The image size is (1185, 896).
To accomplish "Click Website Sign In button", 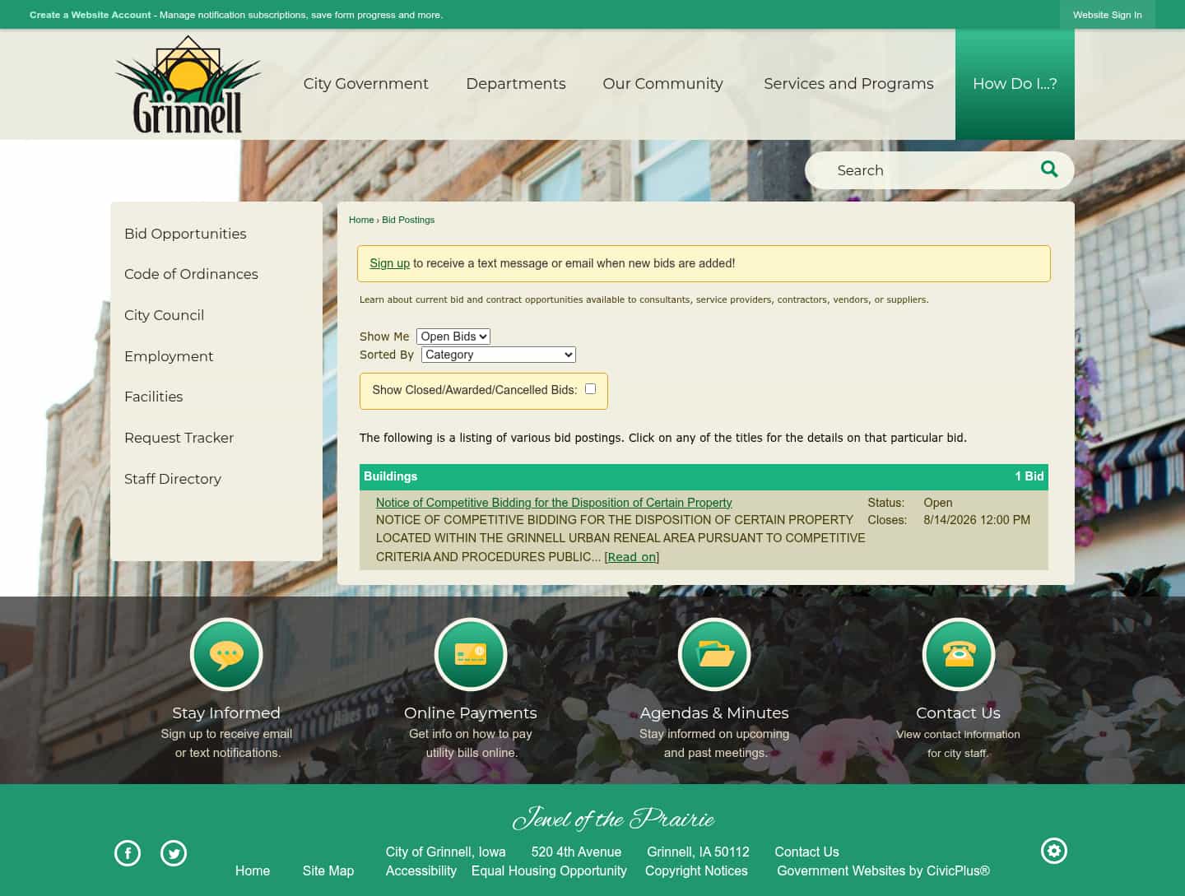I will (x=1107, y=15).
